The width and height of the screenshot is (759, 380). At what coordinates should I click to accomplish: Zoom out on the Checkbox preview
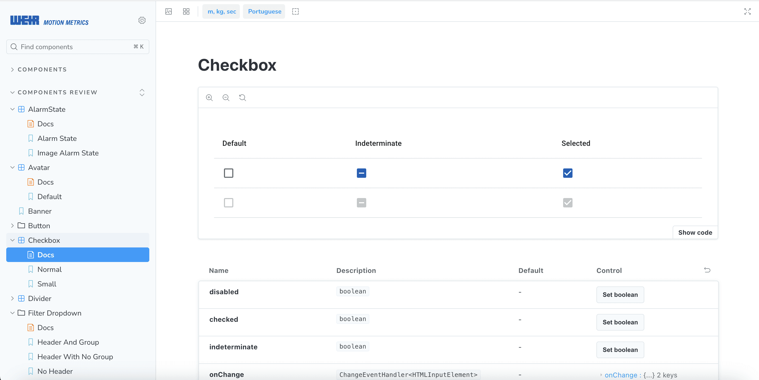coord(226,97)
